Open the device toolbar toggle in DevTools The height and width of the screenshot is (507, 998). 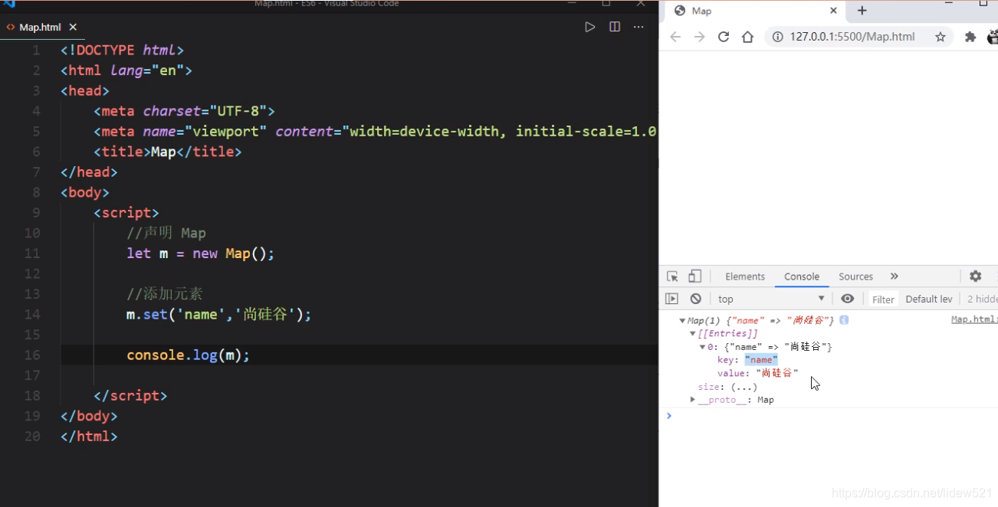[694, 276]
